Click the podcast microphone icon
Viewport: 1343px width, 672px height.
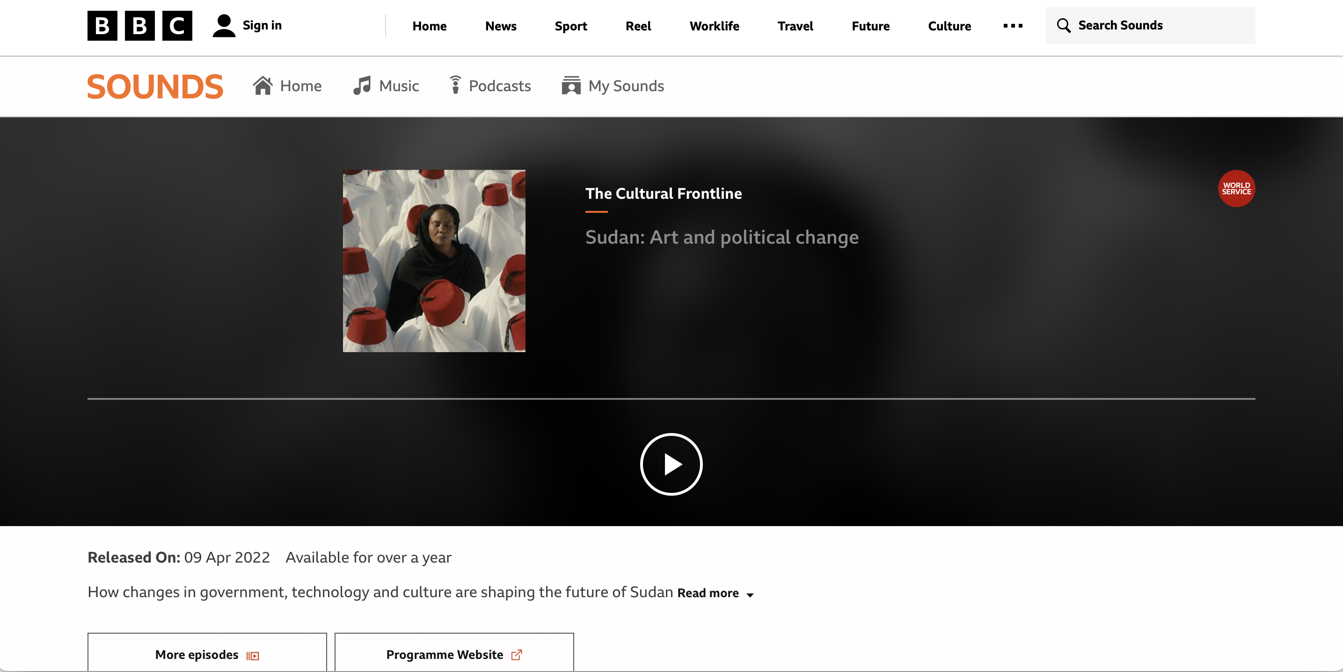(455, 86)
